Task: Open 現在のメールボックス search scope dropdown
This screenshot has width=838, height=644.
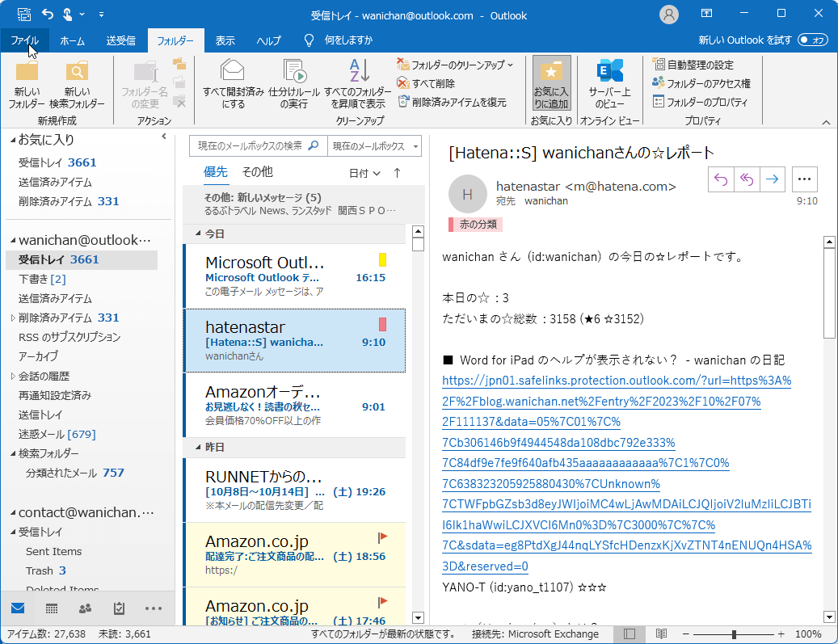Action: tap(375, 146)
